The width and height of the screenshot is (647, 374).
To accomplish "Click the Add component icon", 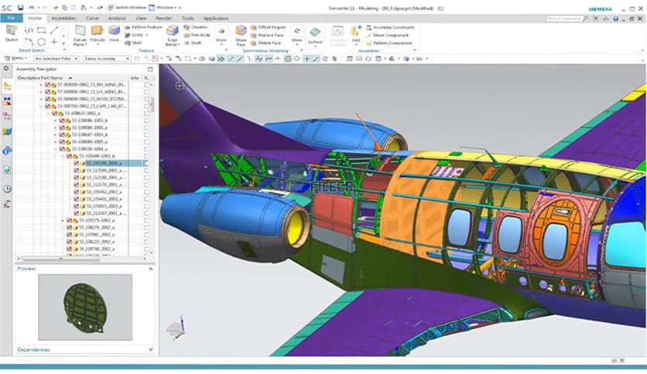I will 356,31.
